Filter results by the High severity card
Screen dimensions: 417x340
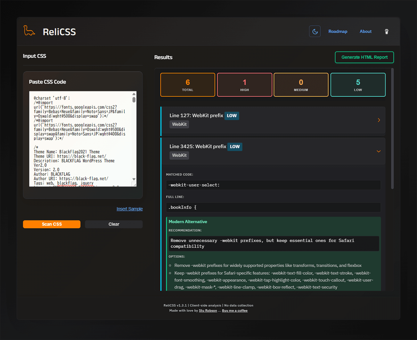tap(244, 85)
